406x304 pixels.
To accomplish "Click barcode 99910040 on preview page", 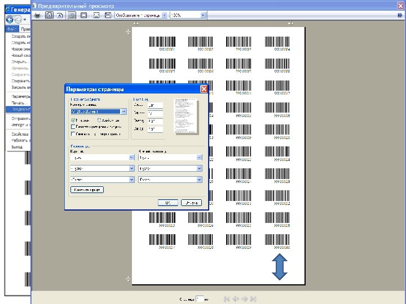I will pyautogui.click(x=277, y=241).
